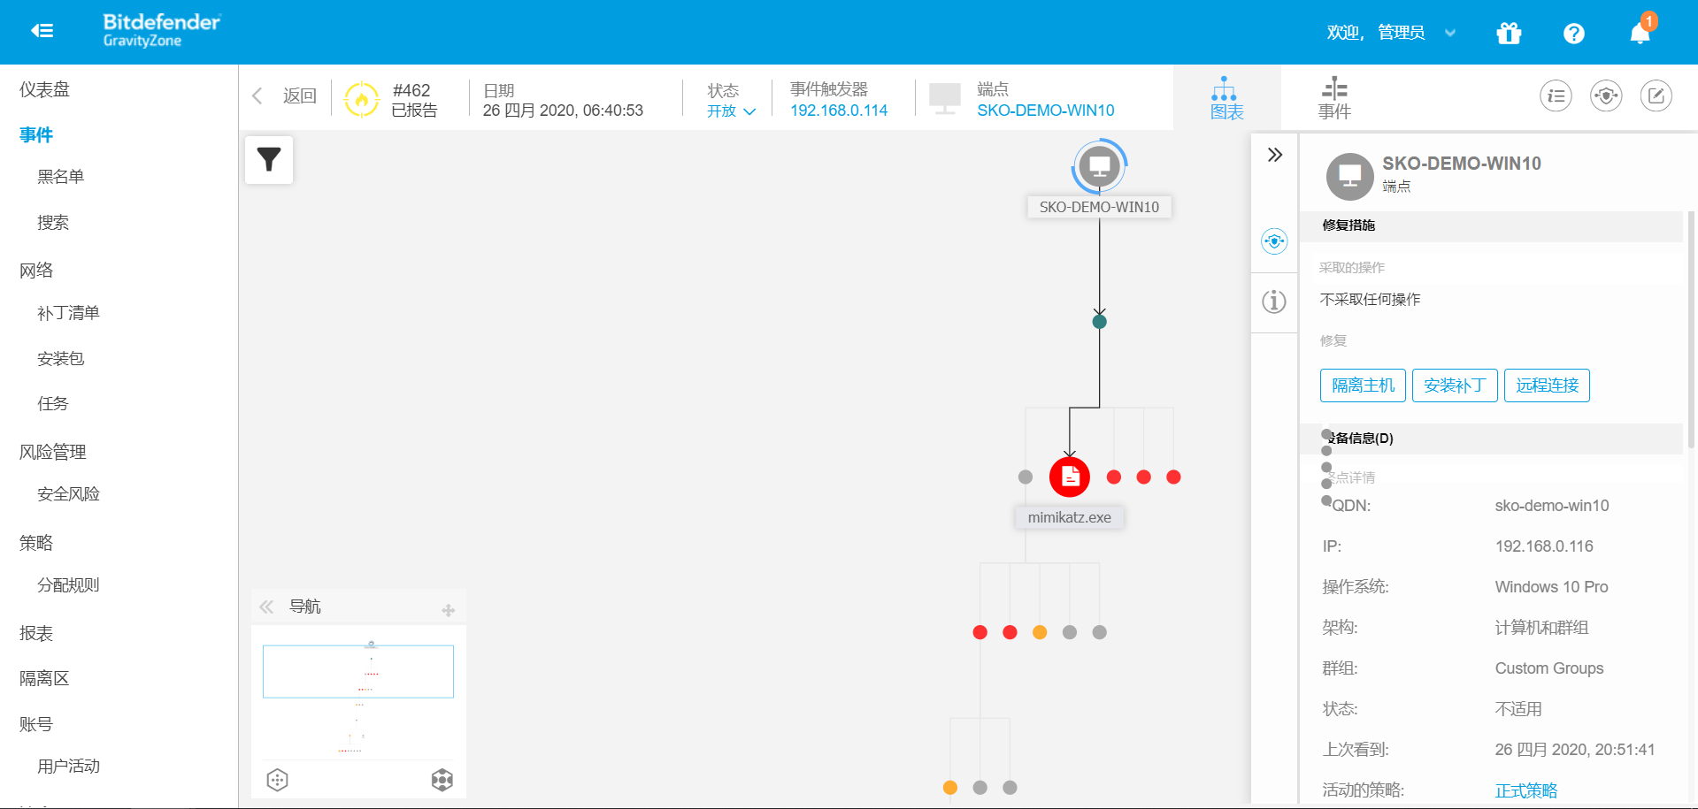Screen dimensions: 1698x809
Task: Open 分配规则 in sidebar
Action: click(x=68, y=585)
